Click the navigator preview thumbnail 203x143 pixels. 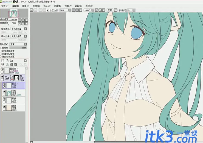coord(14,13)
